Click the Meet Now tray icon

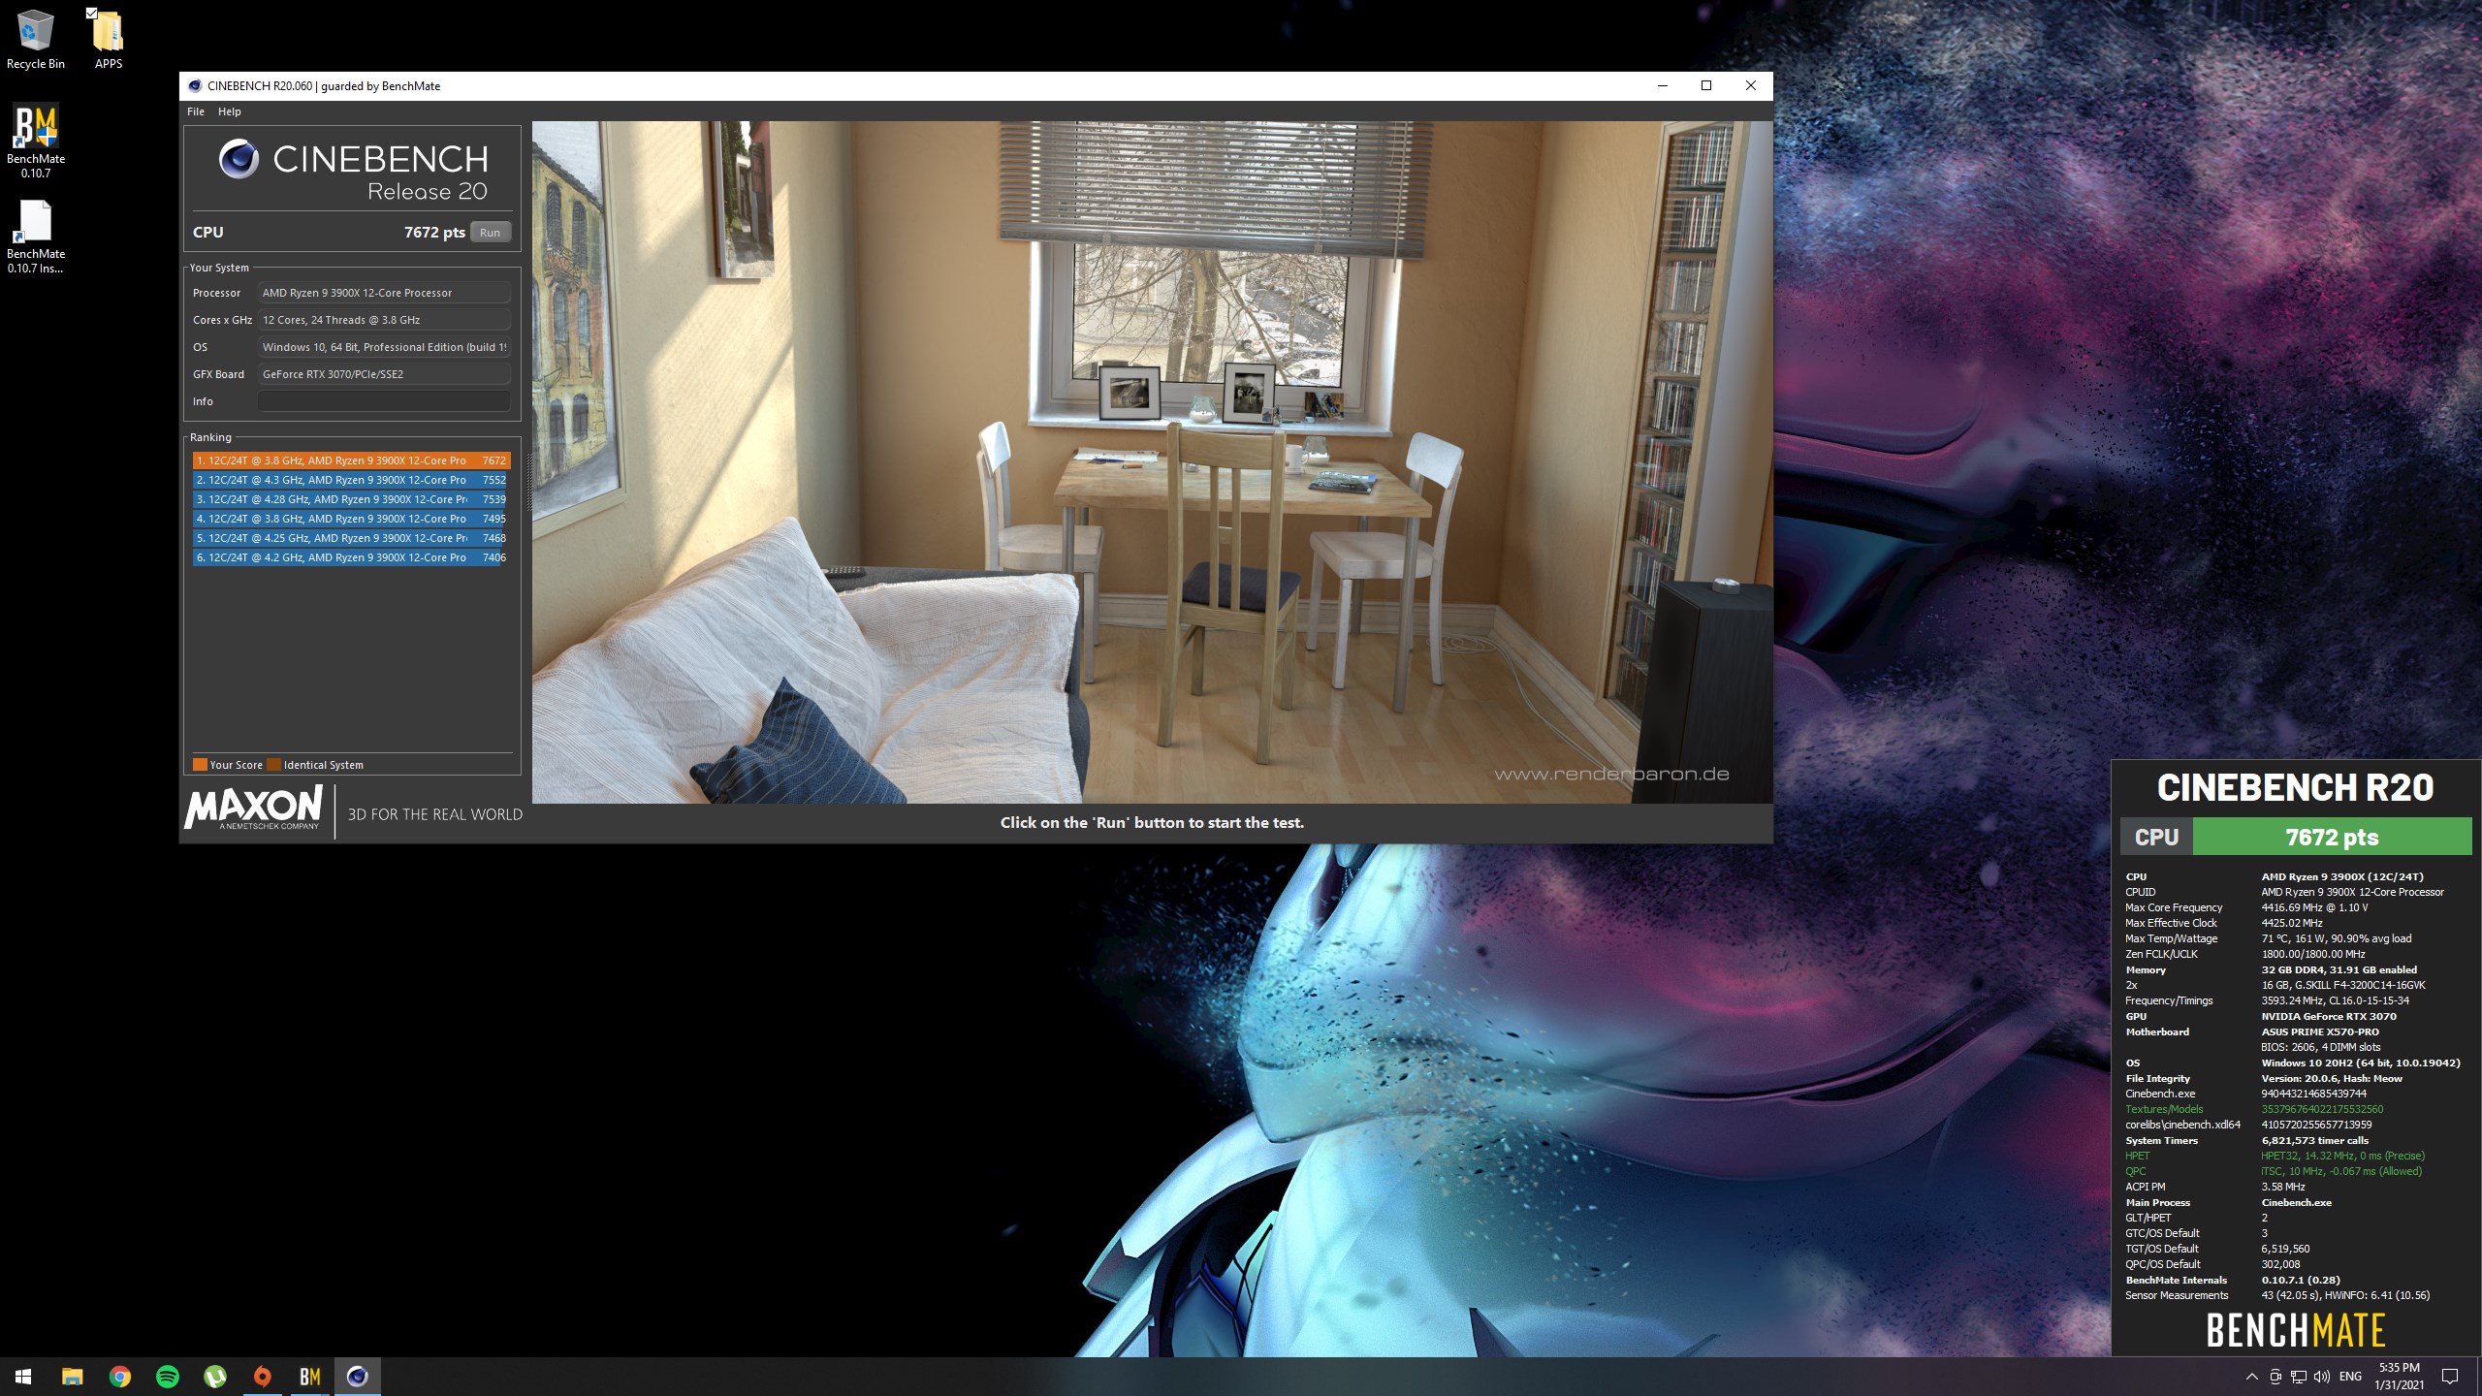2275,1377
